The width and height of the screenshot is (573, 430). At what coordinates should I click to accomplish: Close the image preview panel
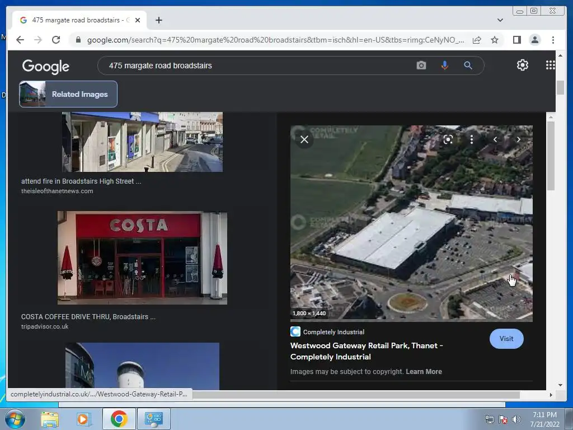[x=304, y=139]
